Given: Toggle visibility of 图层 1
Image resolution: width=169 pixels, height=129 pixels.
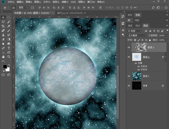Looking at the screenshot, I should (x=129, y=76).
